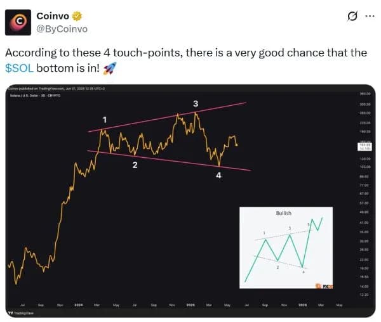381x322 pixels.
Task: Click the Coinvo display name
Action: [x=54, y=16]
